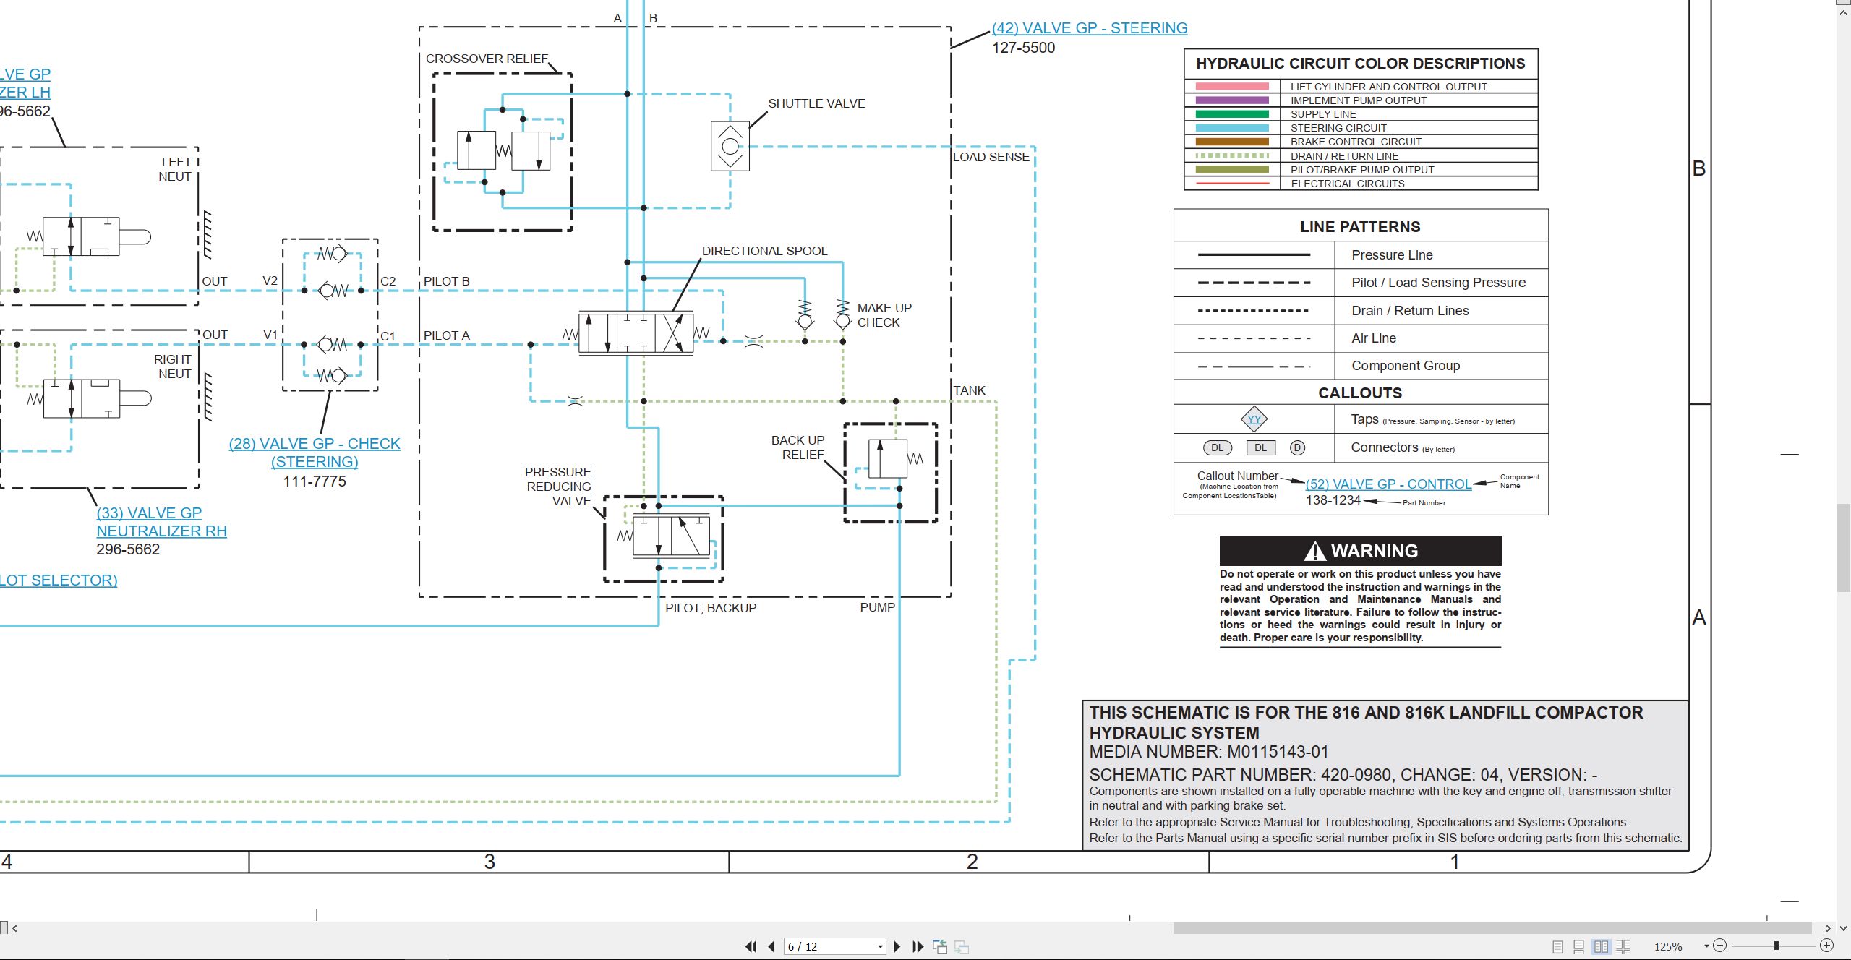Click the CROSSOVER RELIEF label

pos(487,59)
